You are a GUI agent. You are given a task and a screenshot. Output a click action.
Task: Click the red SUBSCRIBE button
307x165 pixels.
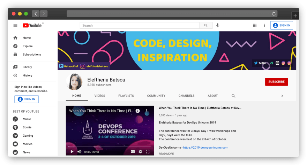click(x=276, y=82)
